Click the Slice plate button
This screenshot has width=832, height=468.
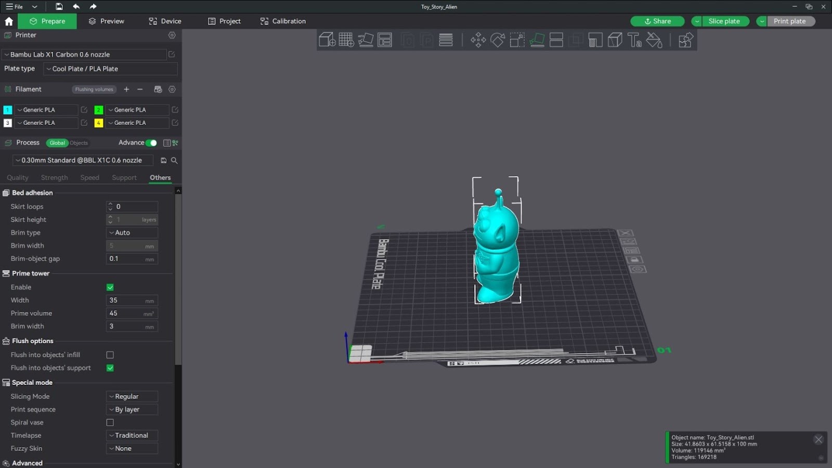724,21
